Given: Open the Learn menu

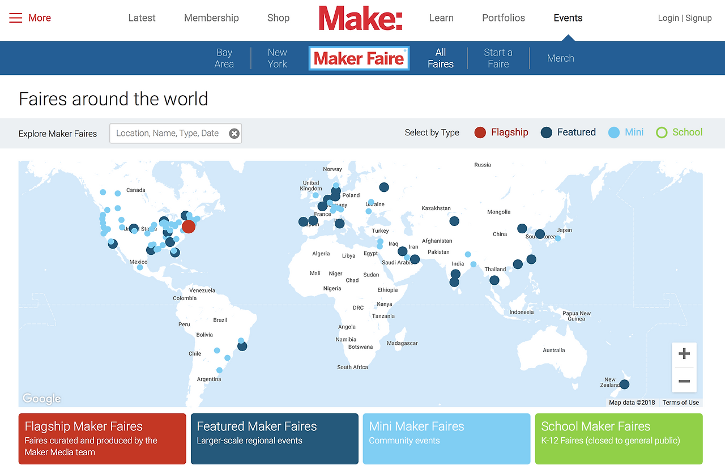Looking at the screenshot, I should tap(441, 18).
